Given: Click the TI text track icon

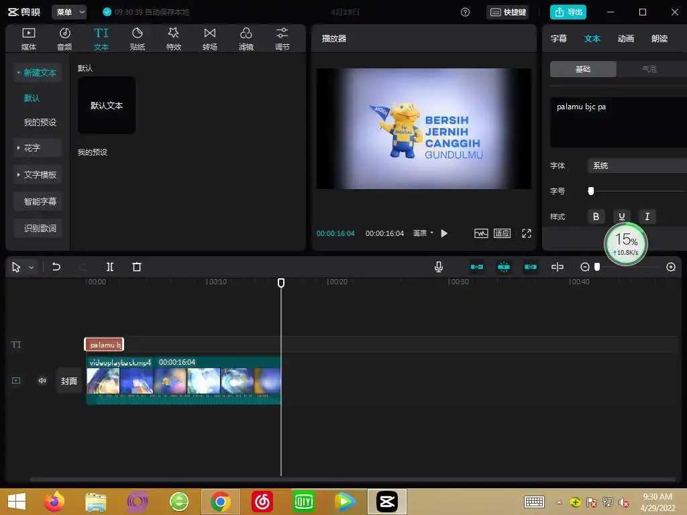Looking at the screenshot, I should coord(16,345).
